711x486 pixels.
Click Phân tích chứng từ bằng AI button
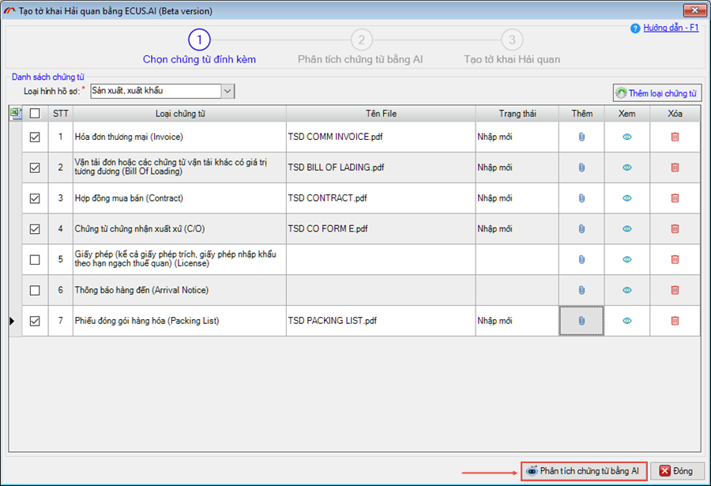[583, 471]
